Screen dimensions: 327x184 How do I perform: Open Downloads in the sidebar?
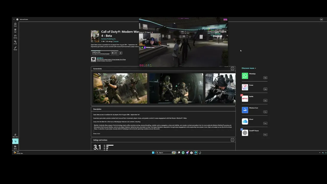[x=15, y=141]
